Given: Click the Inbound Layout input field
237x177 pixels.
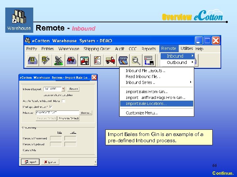Looking at the screenshot, I should point(52,89).
